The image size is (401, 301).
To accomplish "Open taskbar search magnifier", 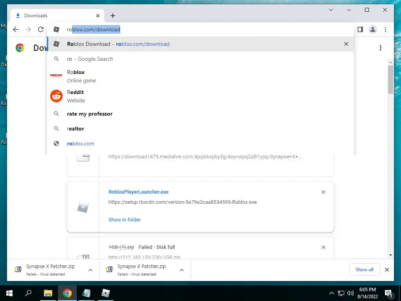I will (x=28, y=293).
